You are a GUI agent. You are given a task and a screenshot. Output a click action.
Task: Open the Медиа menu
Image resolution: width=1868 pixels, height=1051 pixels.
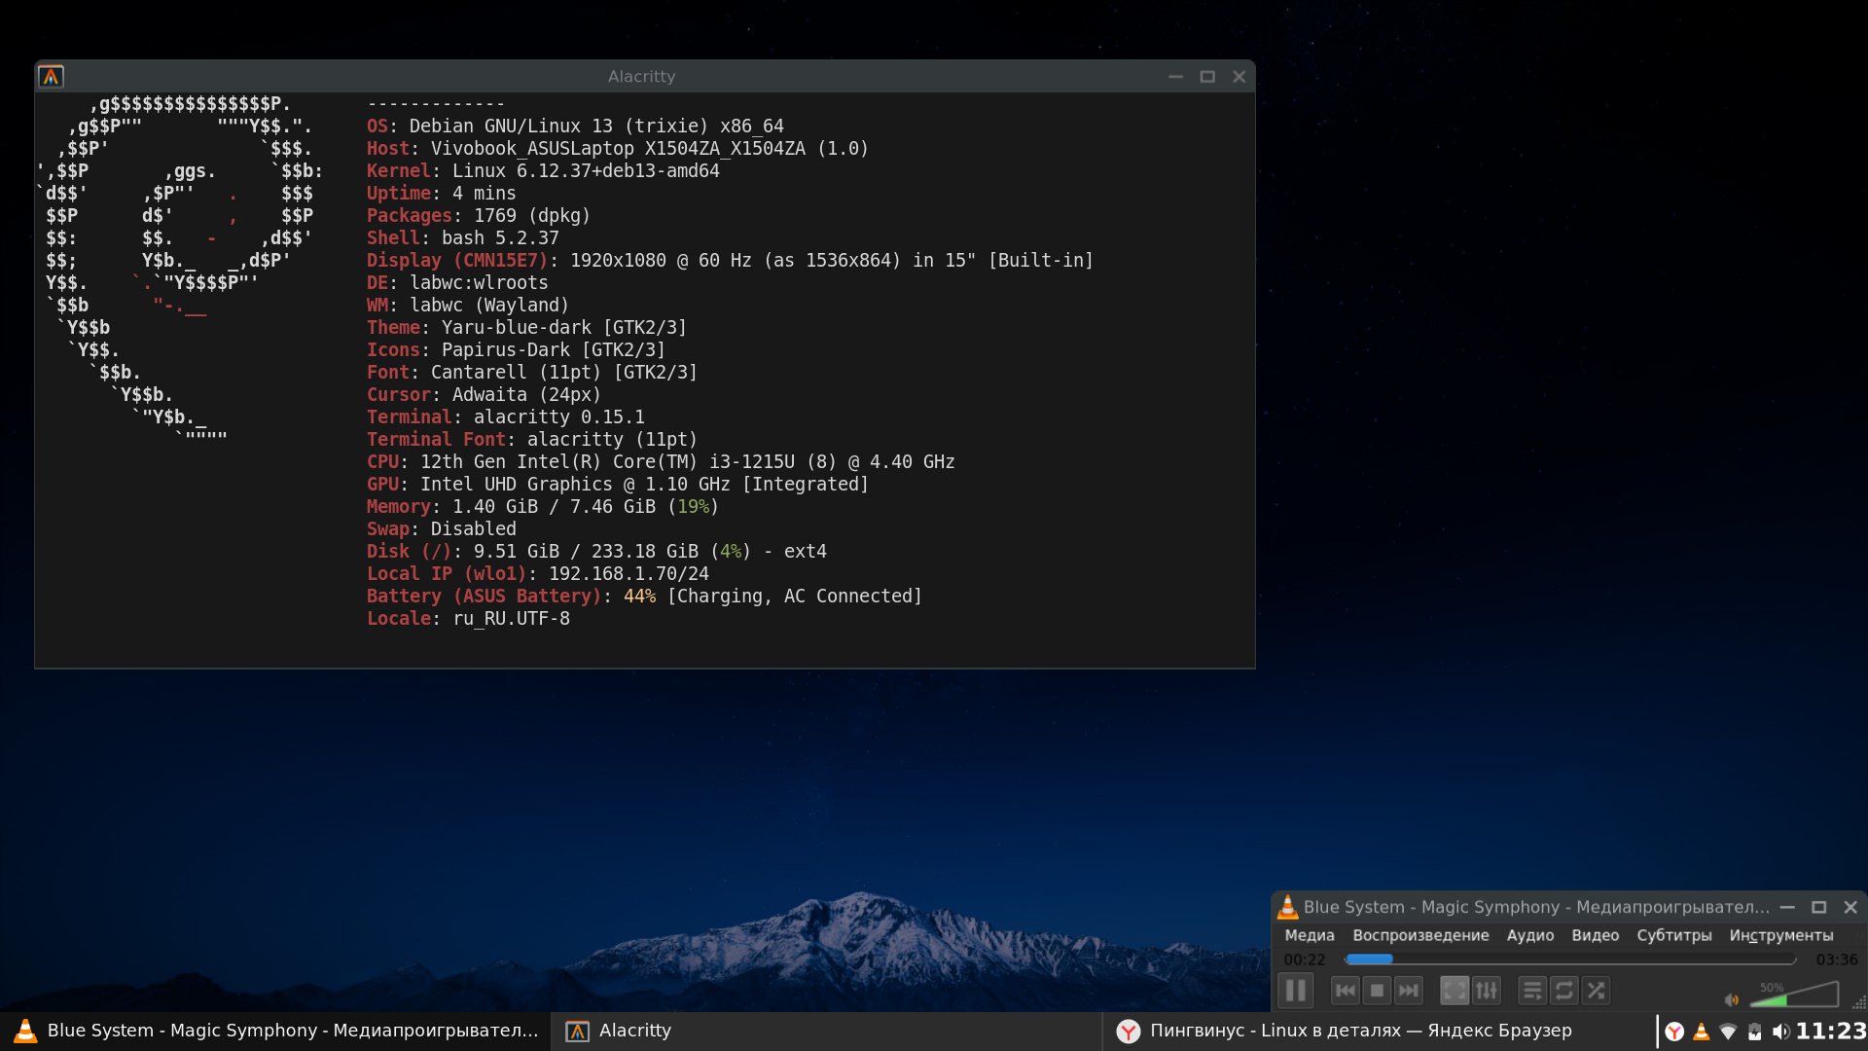[x=1309, y=935]
